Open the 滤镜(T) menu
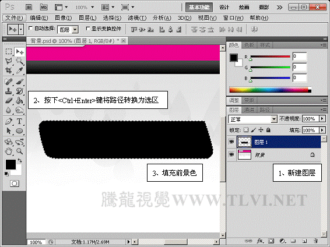Image resolution: width=330 pixels, height=247 pixels. 137,18
